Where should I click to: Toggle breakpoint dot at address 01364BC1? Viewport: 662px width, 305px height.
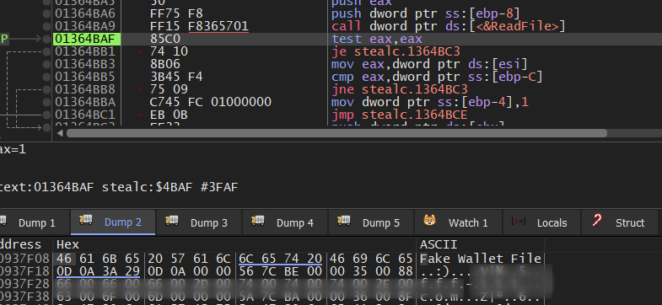(x=47, y=115)
